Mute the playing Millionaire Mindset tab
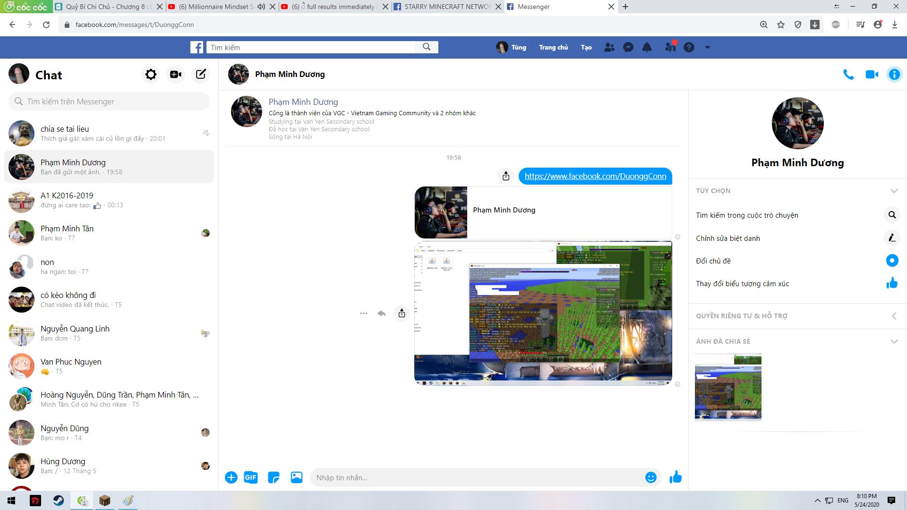 point(261,7)
